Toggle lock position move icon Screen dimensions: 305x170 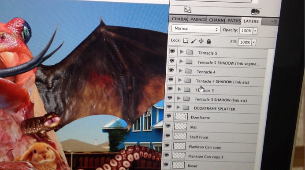tap(201, 41)
